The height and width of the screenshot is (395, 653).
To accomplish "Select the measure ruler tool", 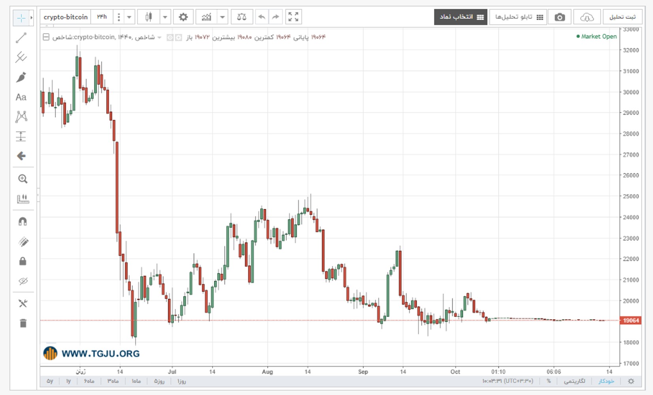I will (23, 199).
